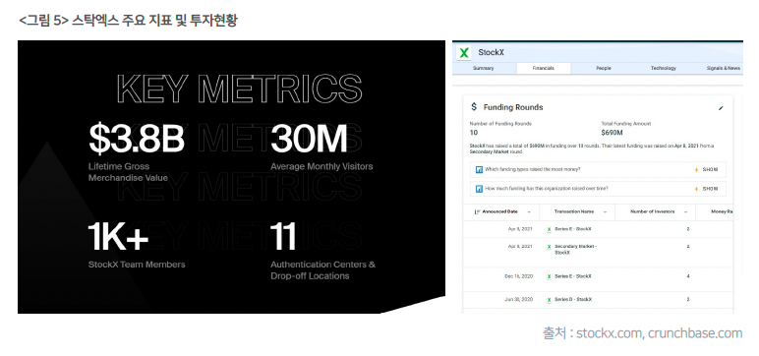Open the 'Secondary Market - StockX' transaction
The height and width of the screenshot is (356, 759).
click(x=575, y=250)
